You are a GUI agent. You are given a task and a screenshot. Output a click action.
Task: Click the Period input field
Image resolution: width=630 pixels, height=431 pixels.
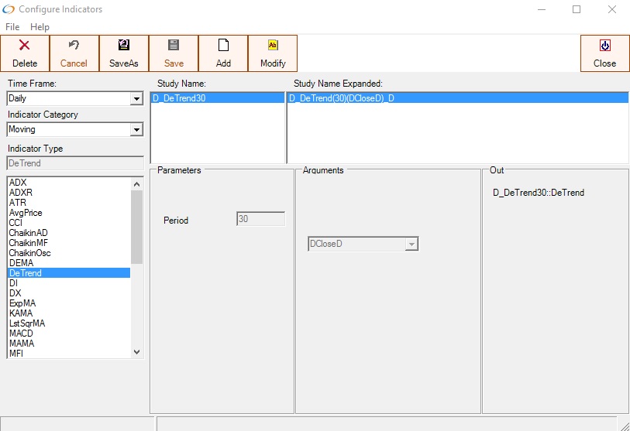pos(260,220)
